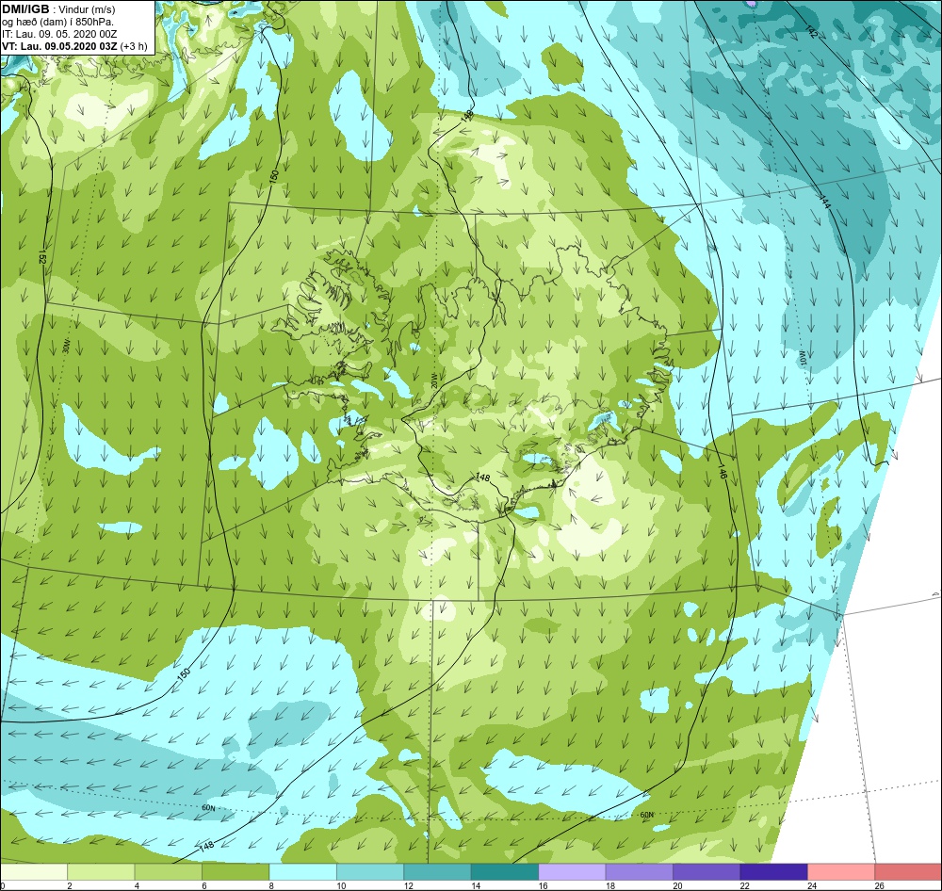Click the legend tick label '16'
Image resolution: width=942 pixels, height=891 pixels.
pyautogui.click(x=544, y=885)
